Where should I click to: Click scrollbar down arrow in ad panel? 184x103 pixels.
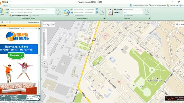[39, 93]
